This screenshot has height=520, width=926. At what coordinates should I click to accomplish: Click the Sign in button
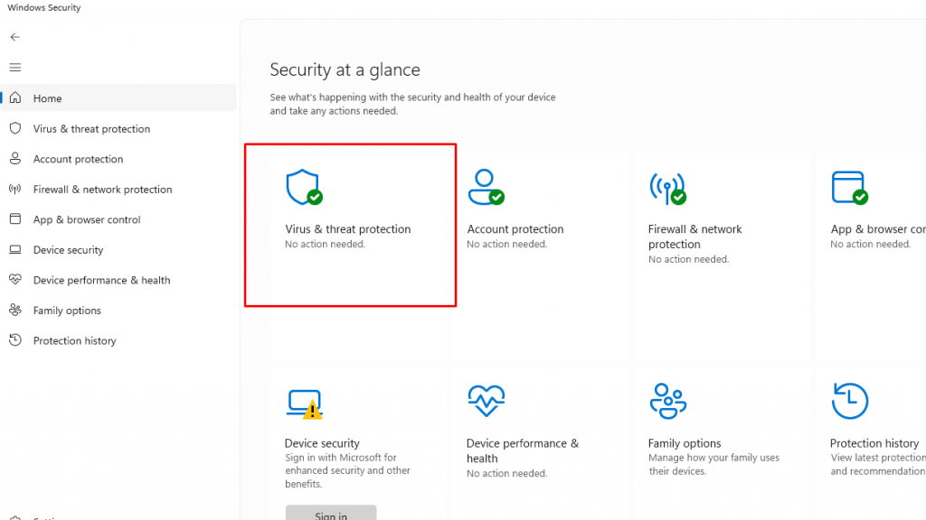(x=331, y=513)
